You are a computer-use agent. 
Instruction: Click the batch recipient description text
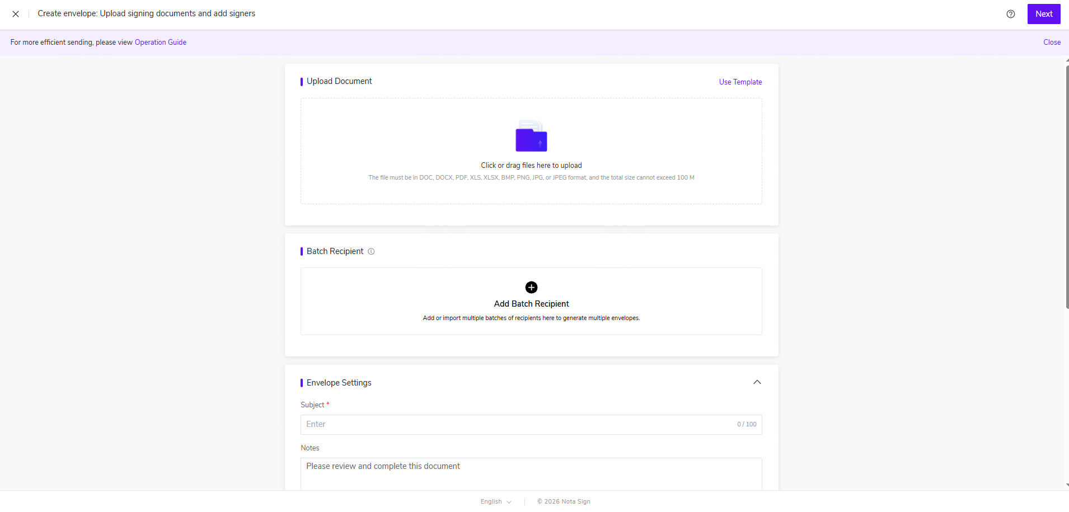(531, 318)
